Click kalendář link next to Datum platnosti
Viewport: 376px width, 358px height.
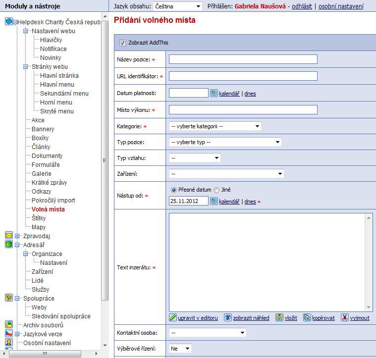[229, 94]
